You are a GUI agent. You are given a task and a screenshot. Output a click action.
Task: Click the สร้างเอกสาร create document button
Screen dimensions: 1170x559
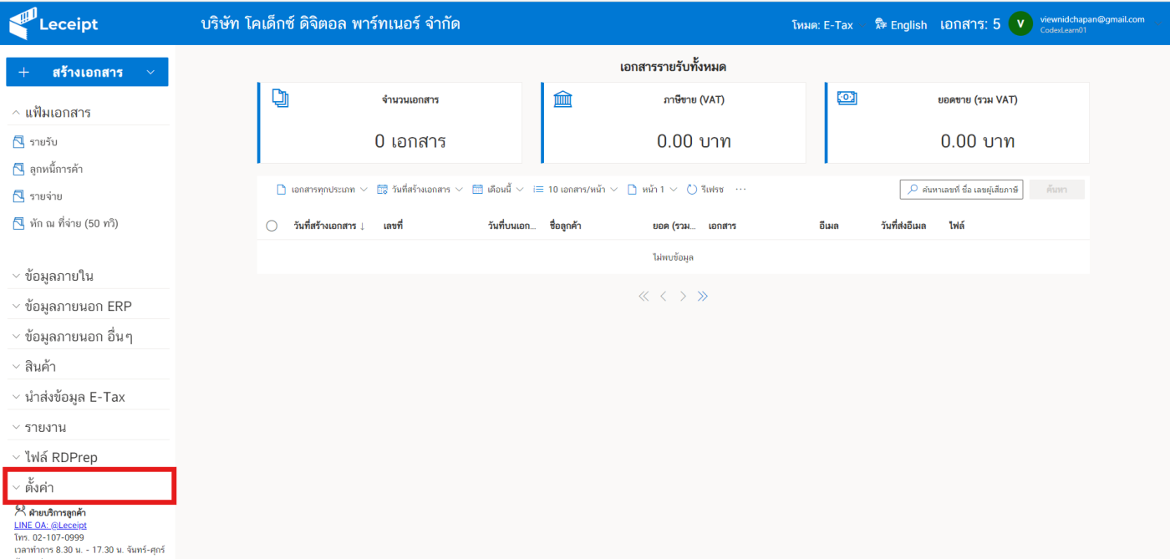coord(87,72)
